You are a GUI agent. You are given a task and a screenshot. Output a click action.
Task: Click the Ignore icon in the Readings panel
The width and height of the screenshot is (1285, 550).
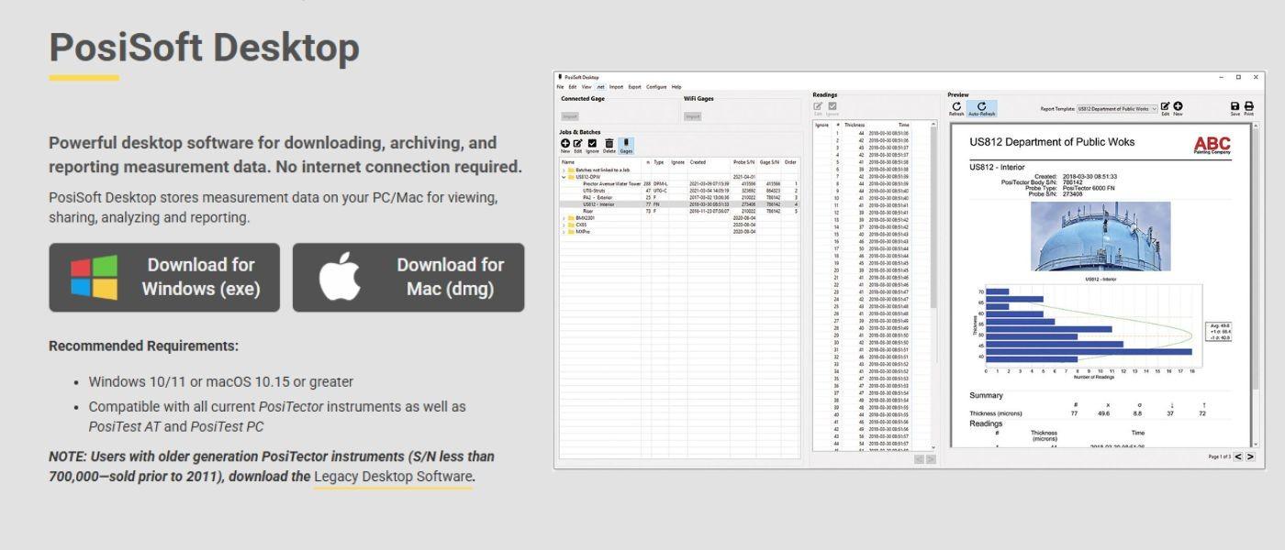pyautogui.click(x=832, y=106)
